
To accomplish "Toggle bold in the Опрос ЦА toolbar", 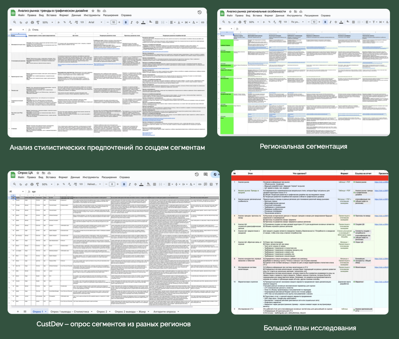I will pyautogui.click(x=124, y=184).
